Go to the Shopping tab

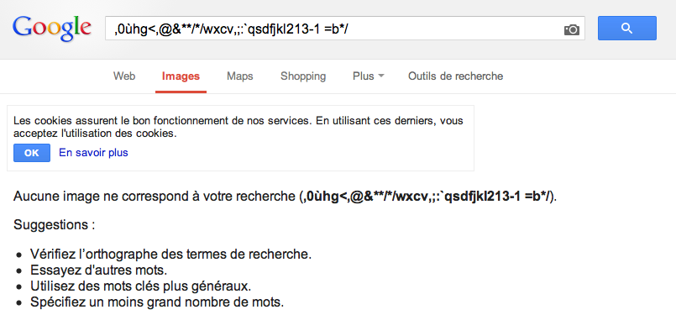(x=303, y=76)
